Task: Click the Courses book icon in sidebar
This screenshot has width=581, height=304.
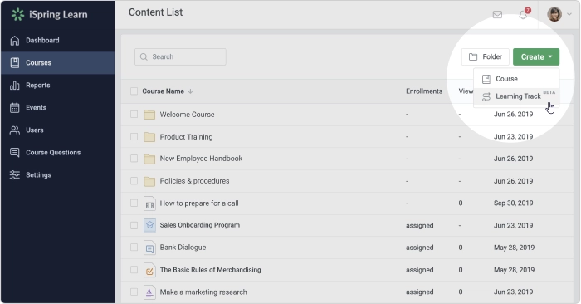Action: 14,62
